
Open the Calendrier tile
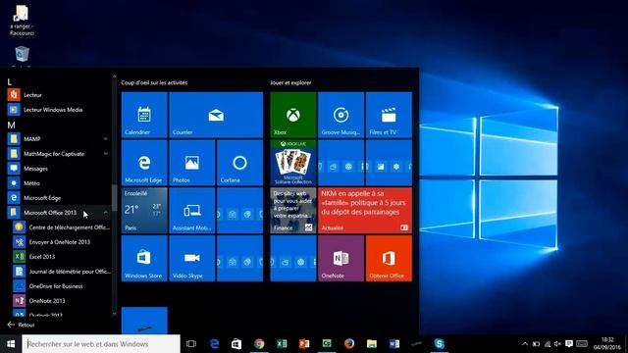(x=144, y=115)
